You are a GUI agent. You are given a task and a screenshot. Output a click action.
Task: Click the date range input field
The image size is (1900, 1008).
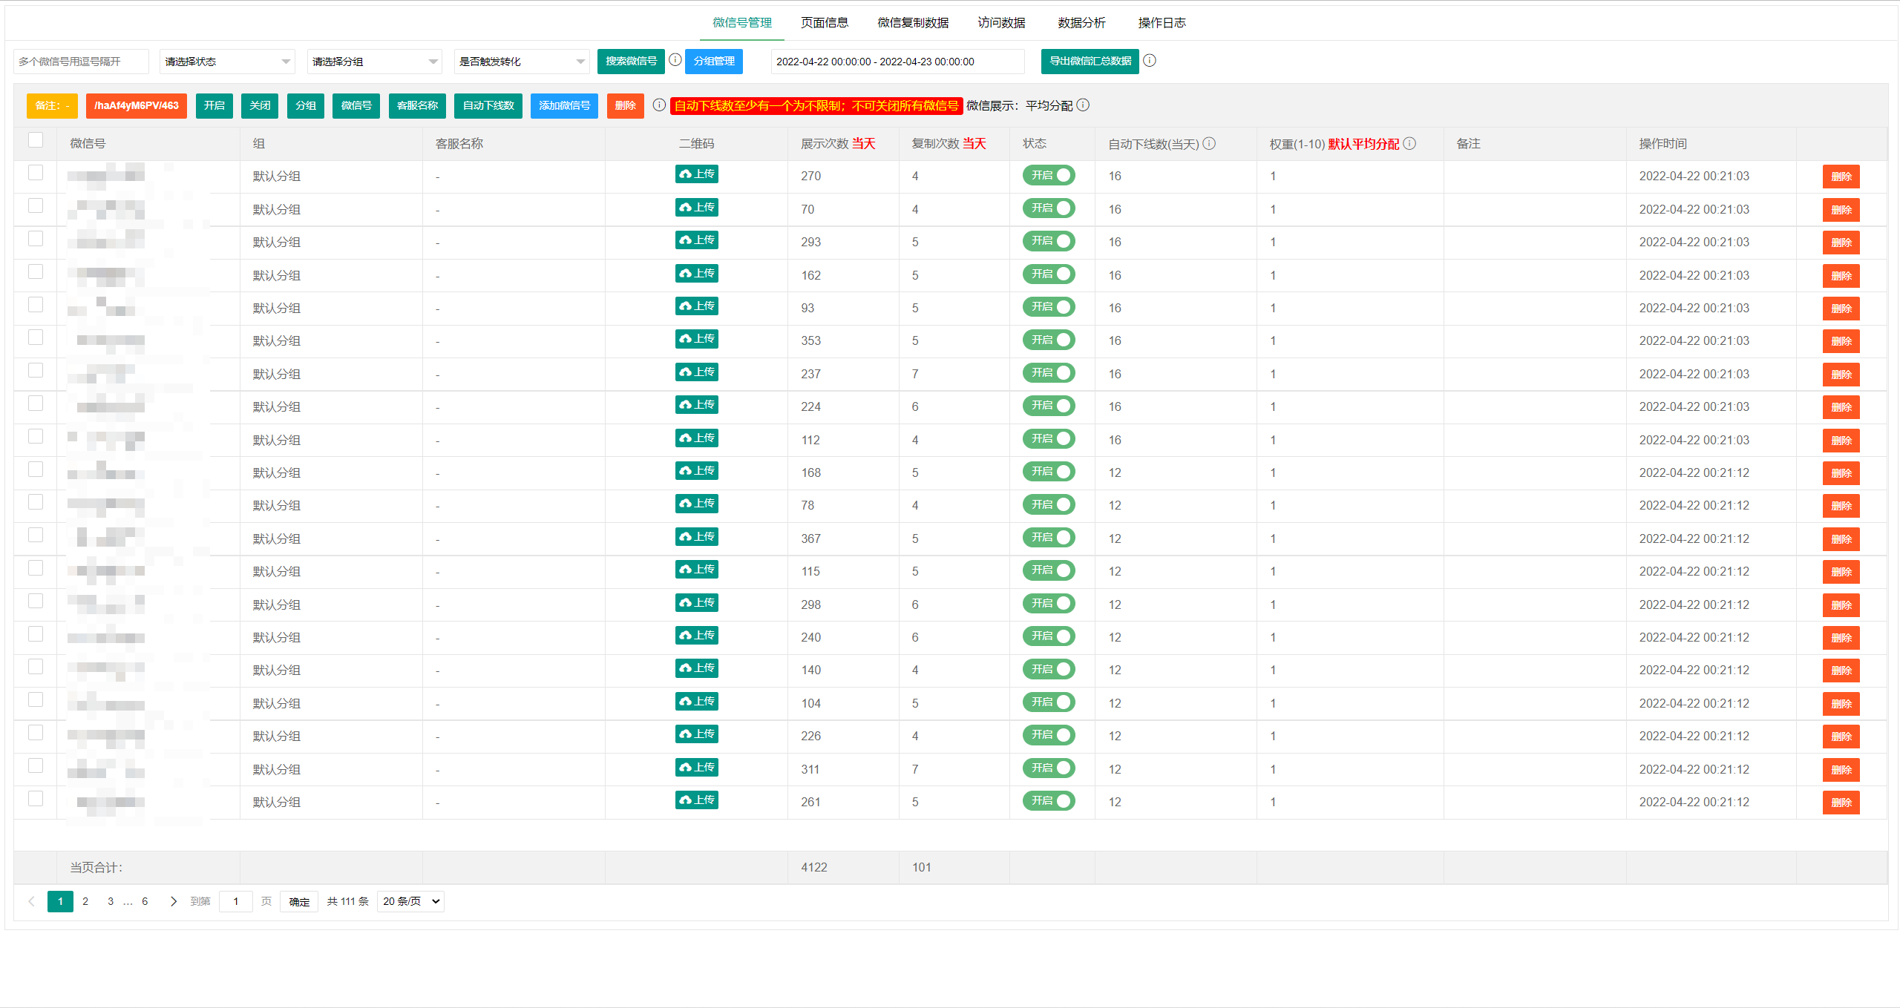point(897,62)
